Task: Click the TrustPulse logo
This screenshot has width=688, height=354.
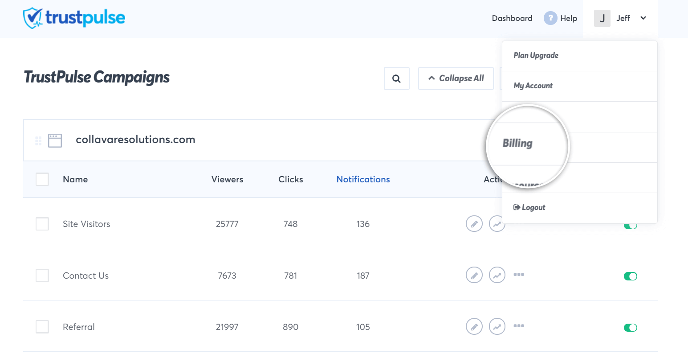Action: pos(74,18)
